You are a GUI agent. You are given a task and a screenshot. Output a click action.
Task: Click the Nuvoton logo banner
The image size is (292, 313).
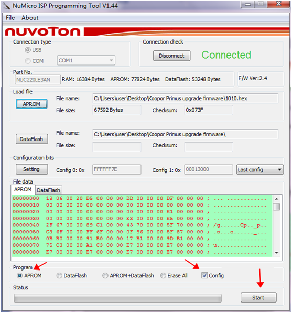tap(147, 31)
